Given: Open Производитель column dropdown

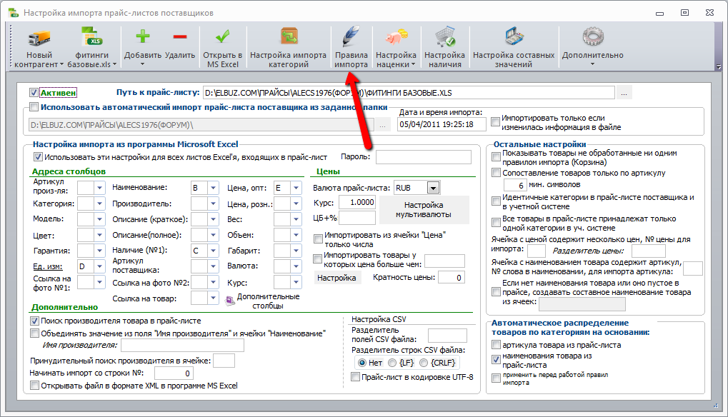Looking at the screenshot, I should pyautogui.click(x=213, y=204).
